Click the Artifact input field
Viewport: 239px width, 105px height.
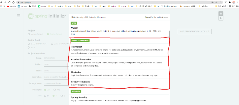coord(56,64)
